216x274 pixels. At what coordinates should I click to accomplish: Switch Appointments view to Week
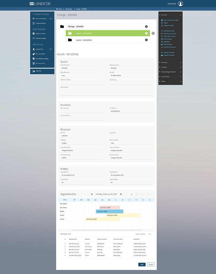click(137, 194)
